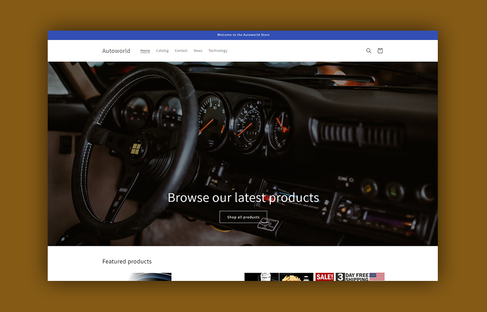Click the Autoworld store logo
487x312 pixels.
(116, 51)
